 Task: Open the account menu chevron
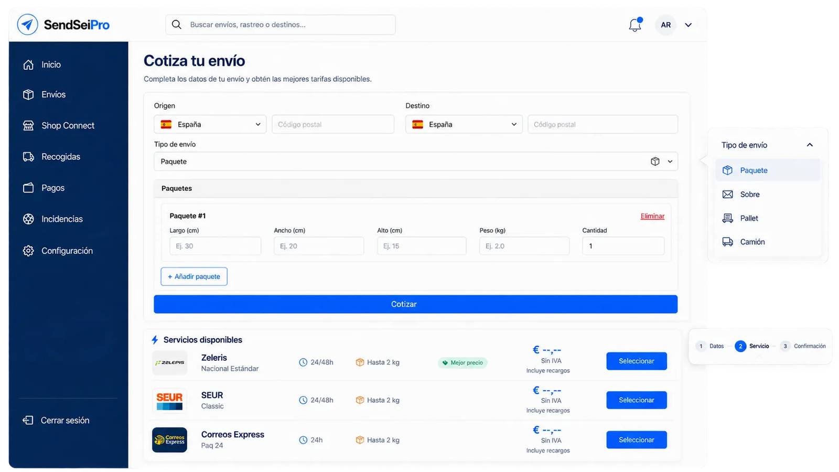[x=689, y=25]
